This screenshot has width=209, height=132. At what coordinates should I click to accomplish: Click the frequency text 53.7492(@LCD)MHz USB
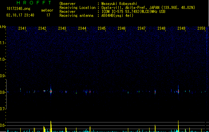[x=145, y=12]
